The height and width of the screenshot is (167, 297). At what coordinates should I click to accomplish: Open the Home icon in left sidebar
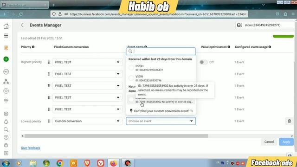click(6, 26)
